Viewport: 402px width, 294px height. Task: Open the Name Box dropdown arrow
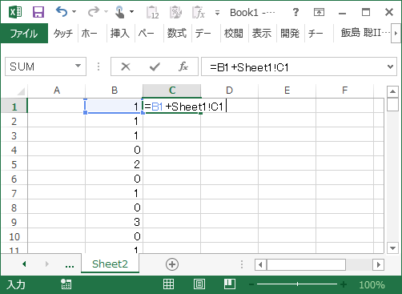(x=78, y=66)
